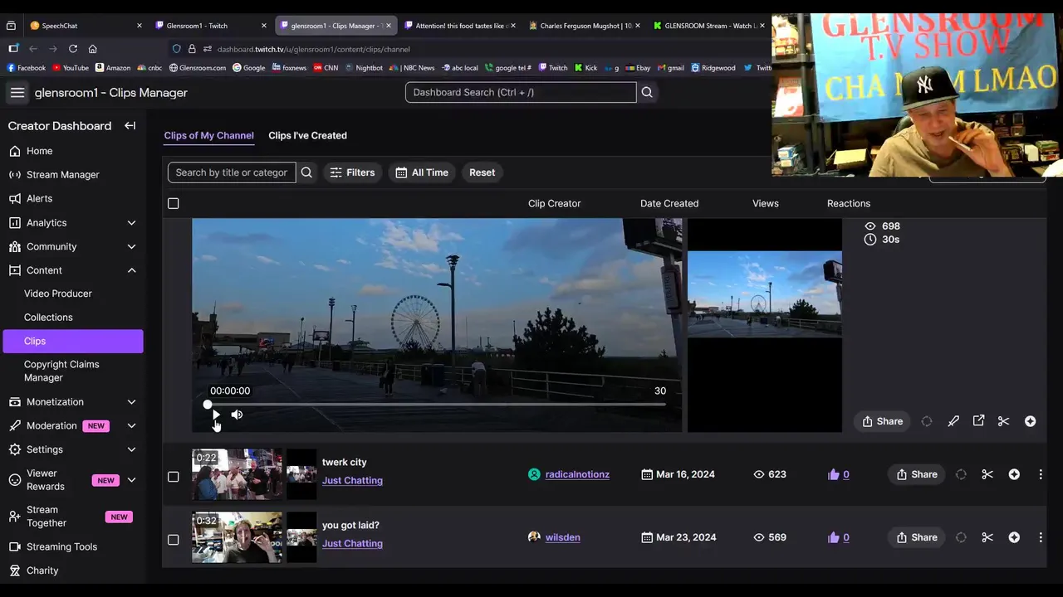Click plus icon in you got laid row
The width and height of the screenshot is (1063, 597).
[1014, 537]
